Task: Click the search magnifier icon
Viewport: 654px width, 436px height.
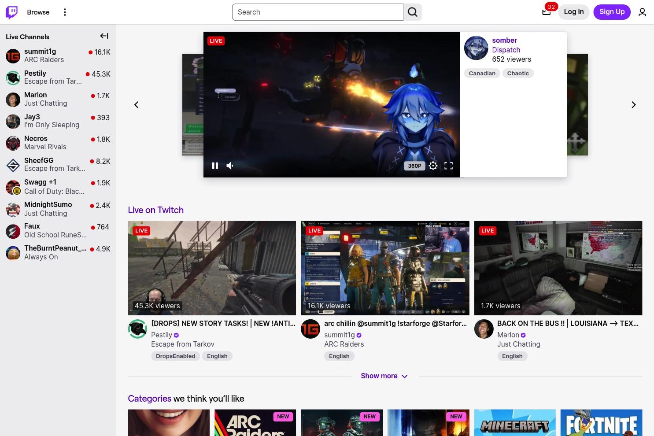Action: pos(412,12)
